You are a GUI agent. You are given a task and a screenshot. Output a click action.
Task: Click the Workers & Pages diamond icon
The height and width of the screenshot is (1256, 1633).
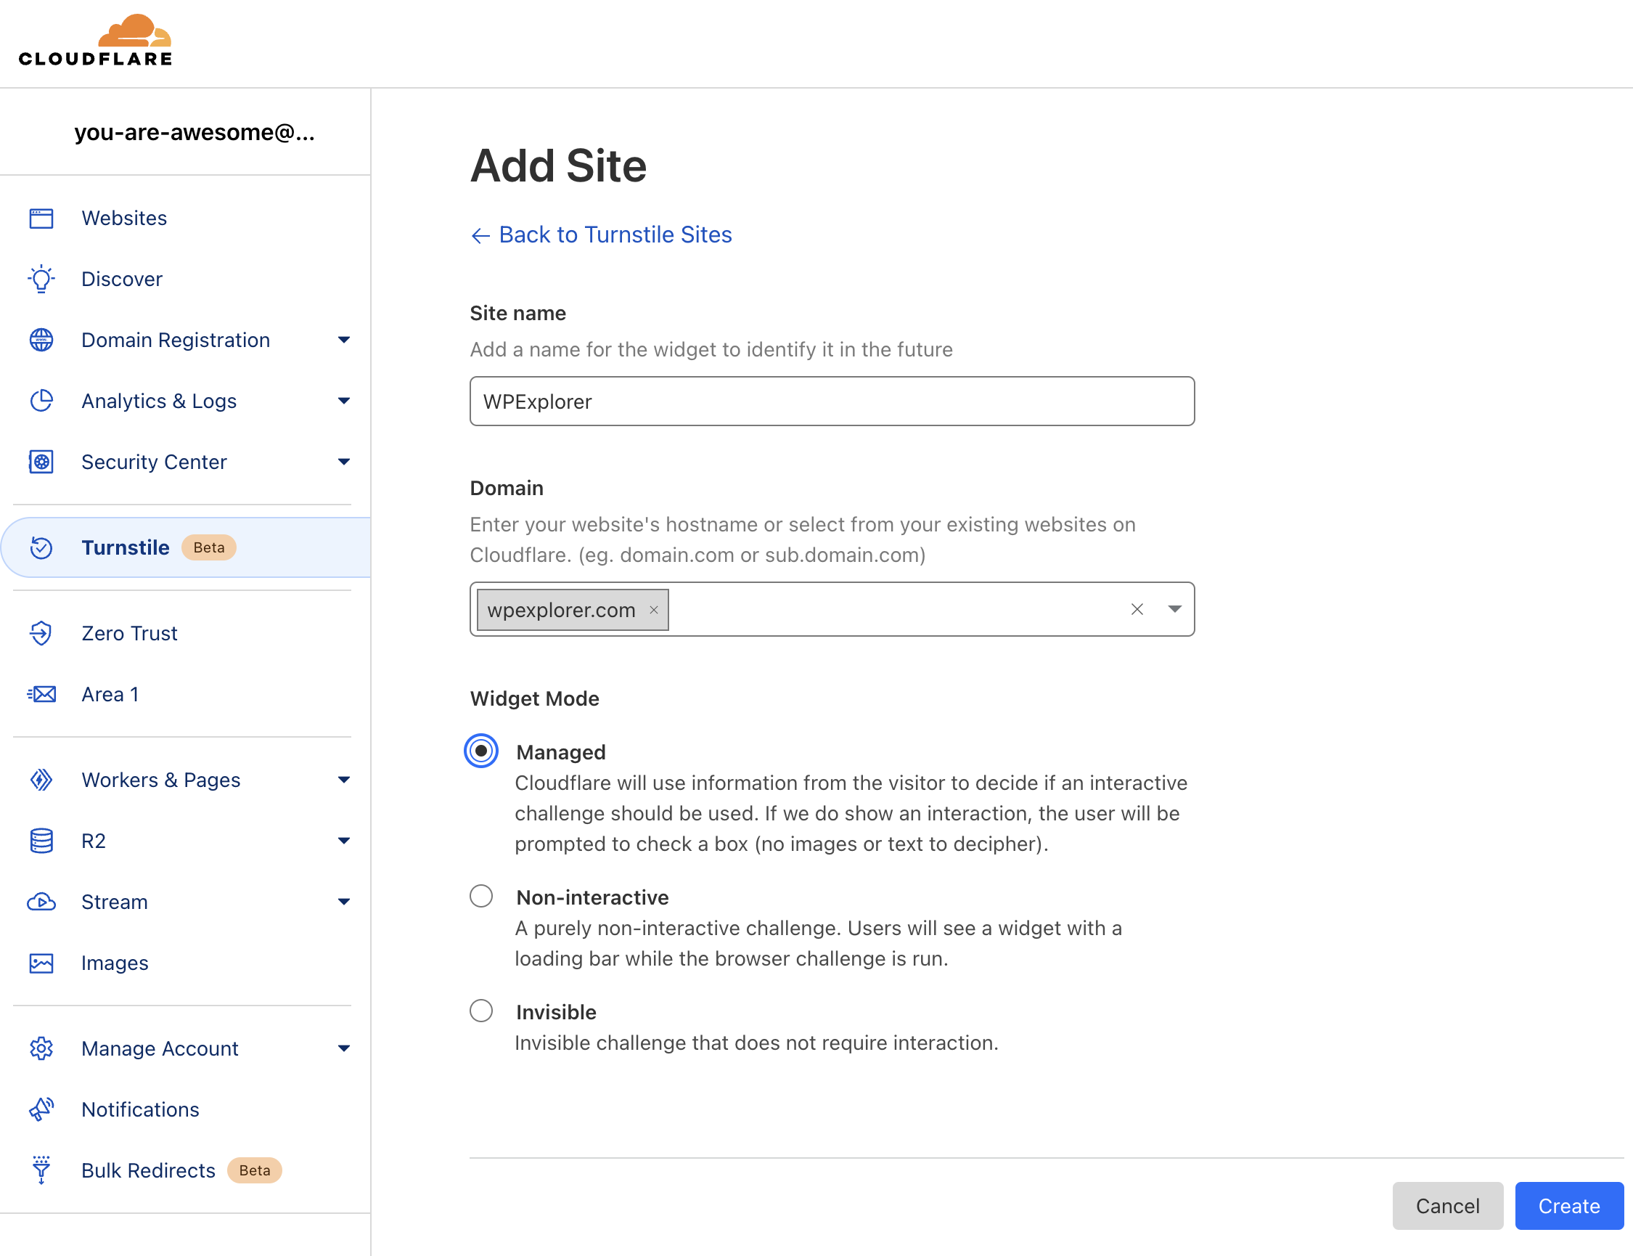(41, 780)
